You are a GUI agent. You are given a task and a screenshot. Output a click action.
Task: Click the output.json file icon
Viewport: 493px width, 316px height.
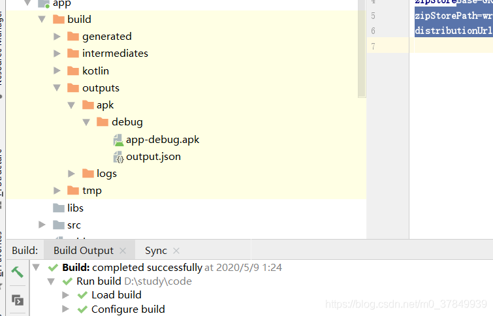tap(118, 157)
